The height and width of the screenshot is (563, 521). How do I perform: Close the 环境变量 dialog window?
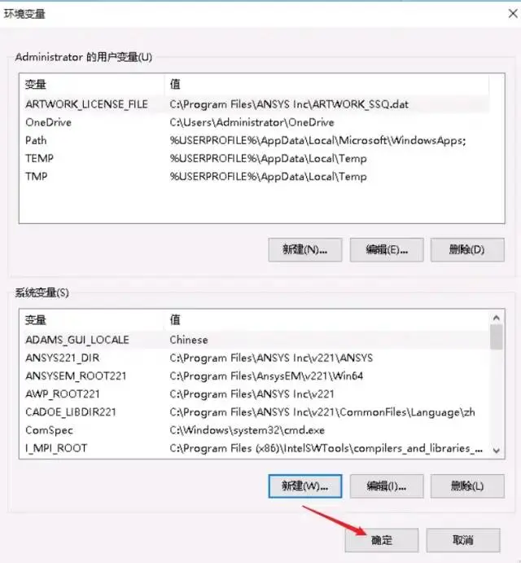[513, 14]
